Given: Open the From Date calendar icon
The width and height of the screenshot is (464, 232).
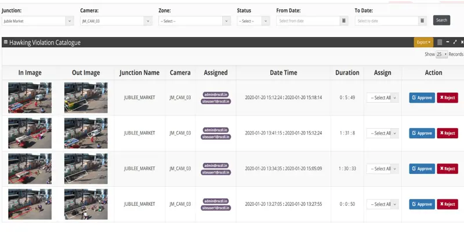Looking at the screenshot, I should point(344,21).
